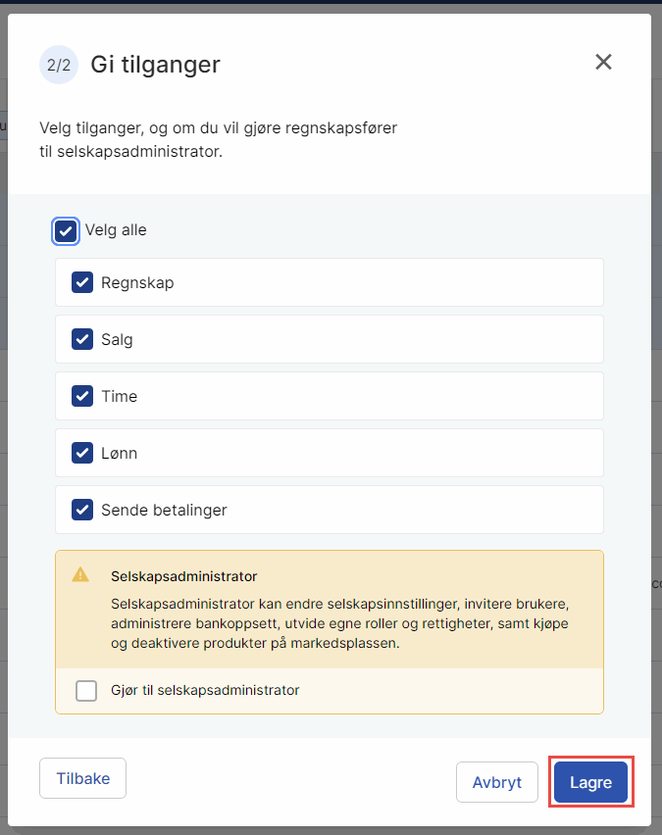Click the close X on the dialog
This screenshot has width=662, height=835.
[603, 62]
